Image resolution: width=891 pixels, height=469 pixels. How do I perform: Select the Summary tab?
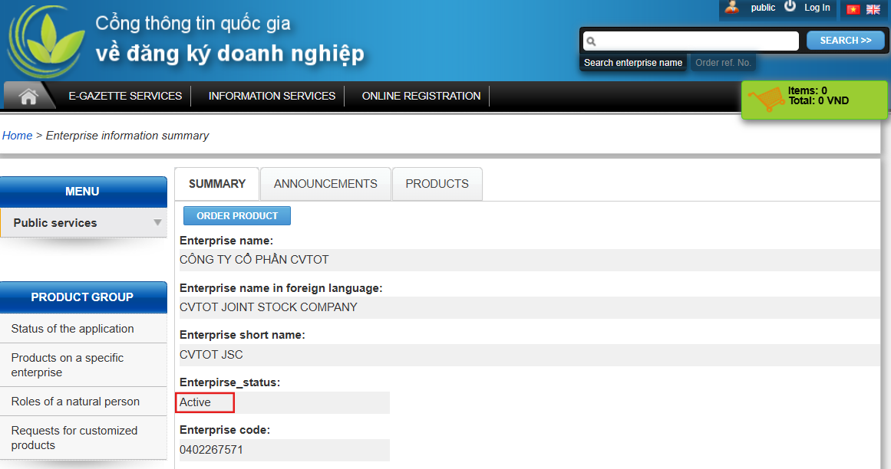pyautogui.click(x=217, y=184)
